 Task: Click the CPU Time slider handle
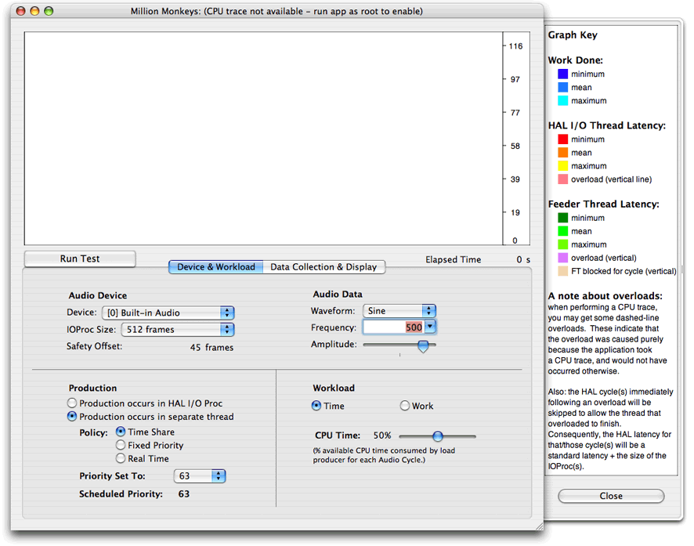(438, 436)
